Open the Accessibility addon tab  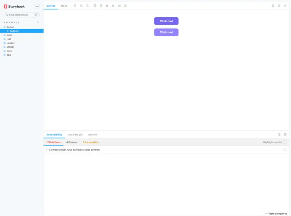[54, 135]
